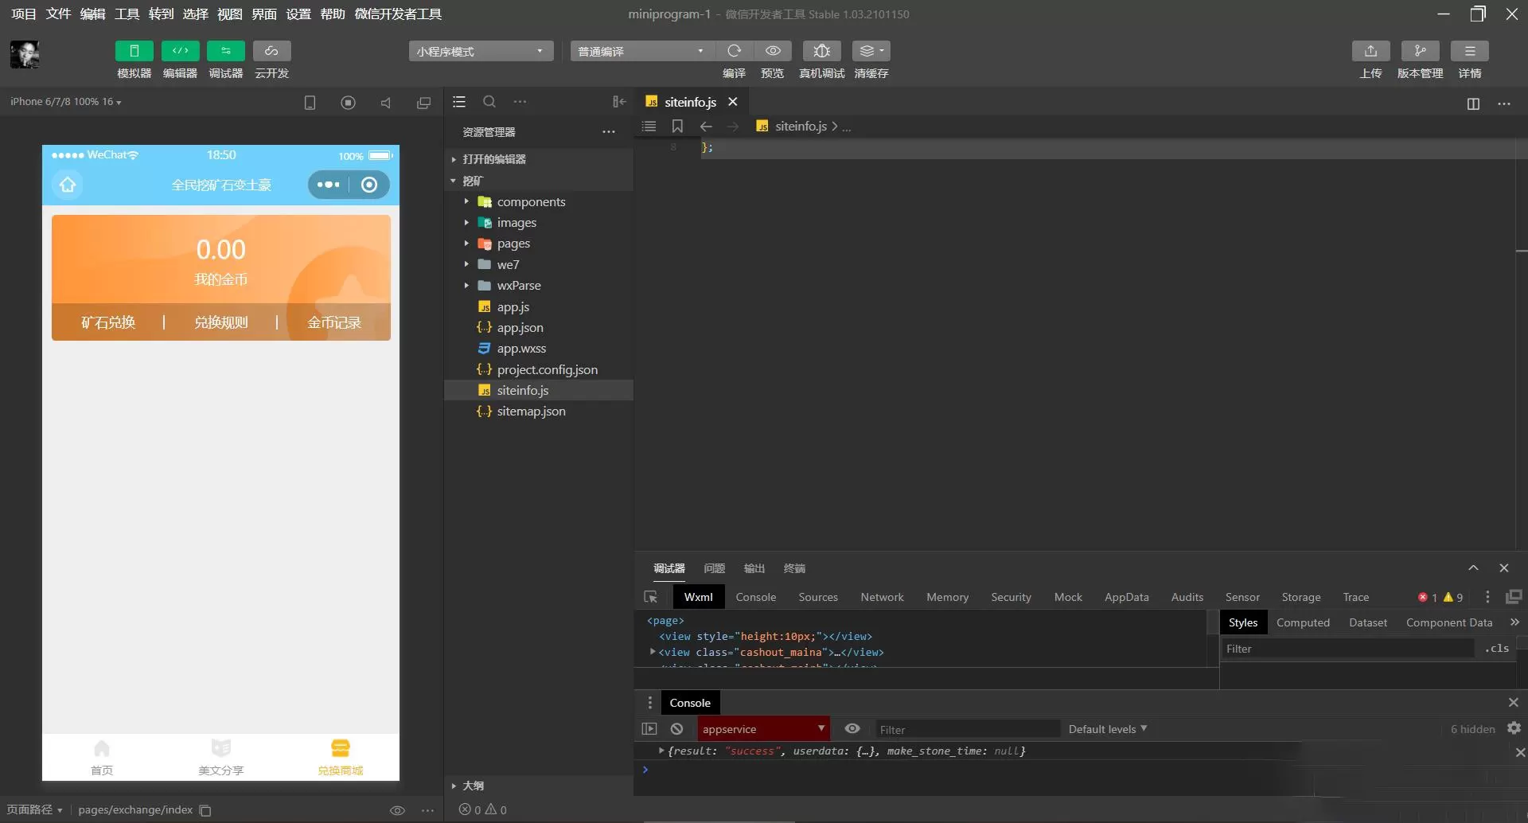
Task: Click the upload icon
Action: (x=1370, y=51)
